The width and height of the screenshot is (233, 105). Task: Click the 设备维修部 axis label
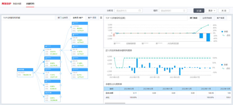pyautogui.click(x=131, y=44)
